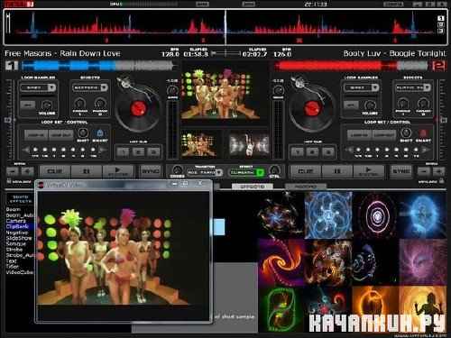
Task: Open the green video effect dropdown
Action: (x=261, y=172)
